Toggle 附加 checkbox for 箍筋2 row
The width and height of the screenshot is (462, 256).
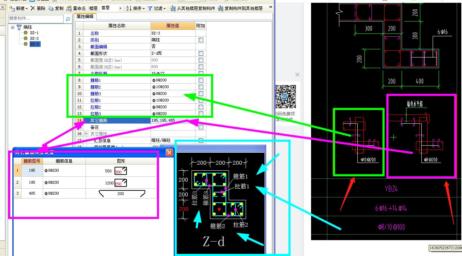point(201,87)
